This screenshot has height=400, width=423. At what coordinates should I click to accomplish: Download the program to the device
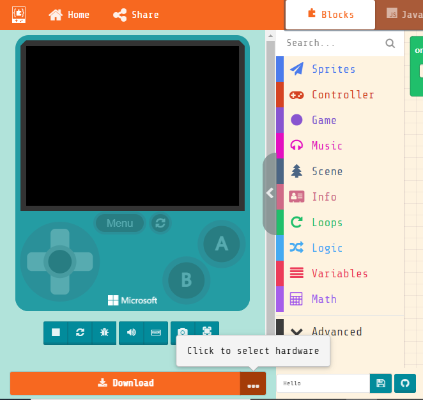click(125, 383)
